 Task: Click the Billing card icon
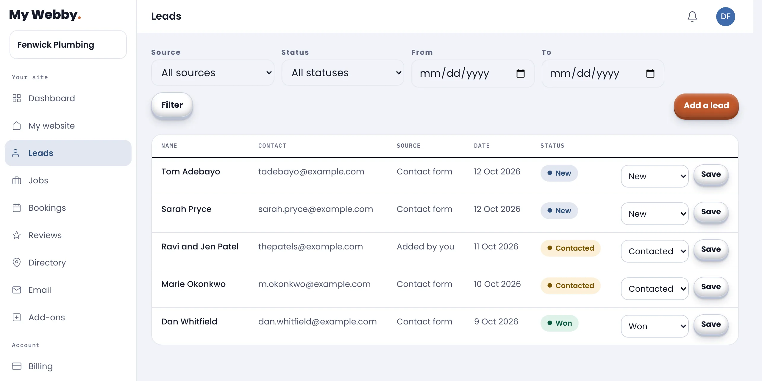point(17,366)
